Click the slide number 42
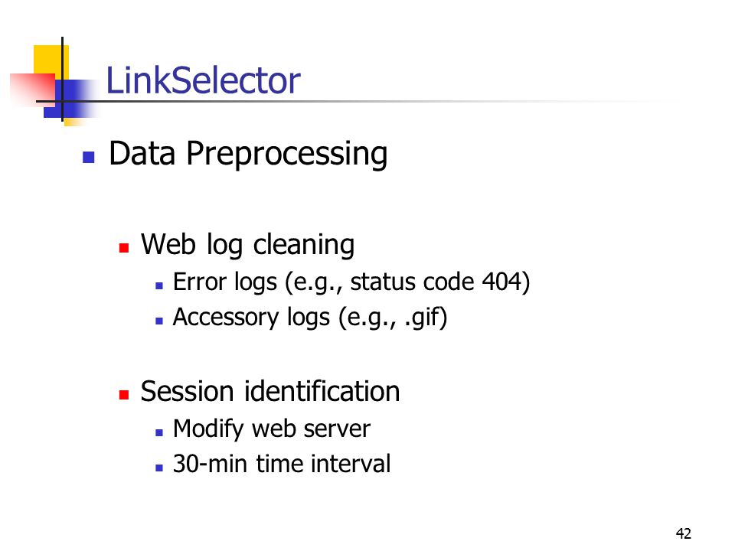Screen dimensions: 735x551 coord(684,533)
